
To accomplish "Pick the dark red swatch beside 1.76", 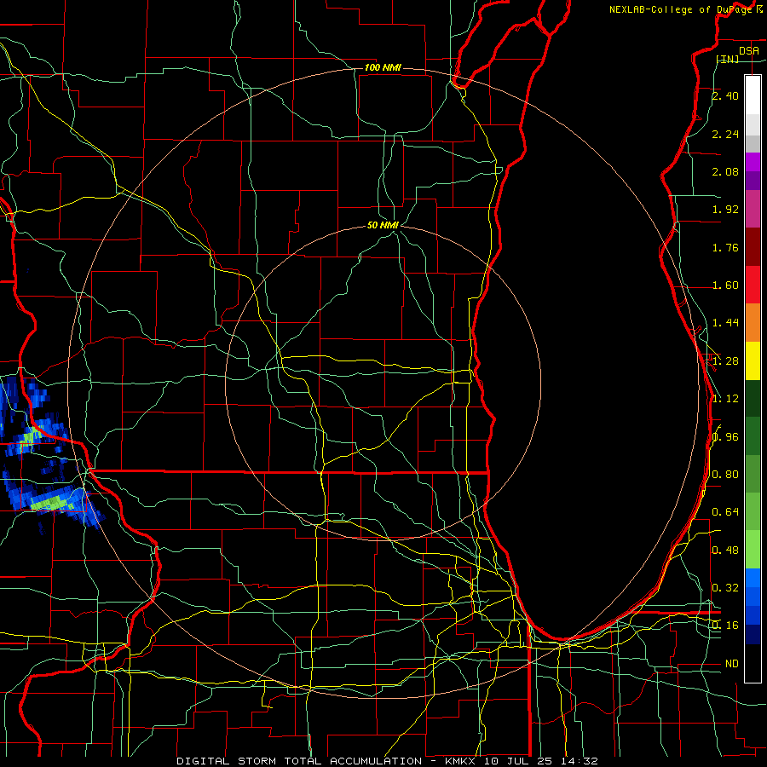I will tap(753, 247).
